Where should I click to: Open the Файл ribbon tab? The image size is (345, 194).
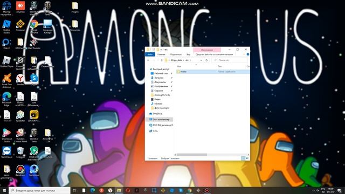[x=150, y=54]
